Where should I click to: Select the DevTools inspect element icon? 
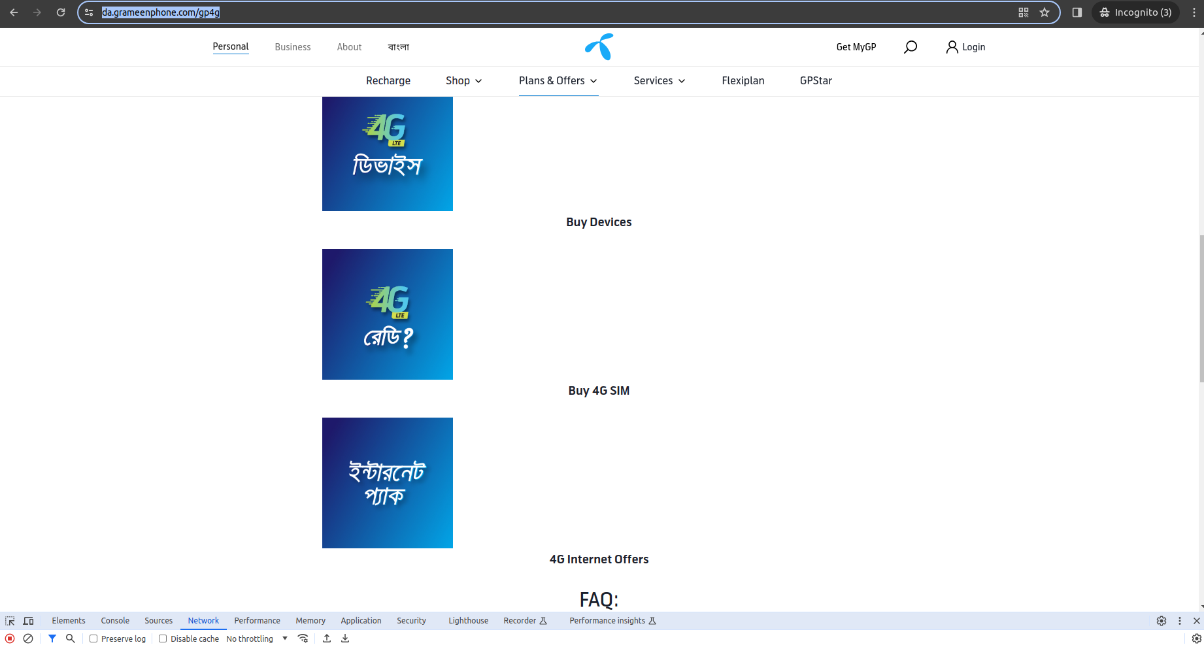[10, 621]
